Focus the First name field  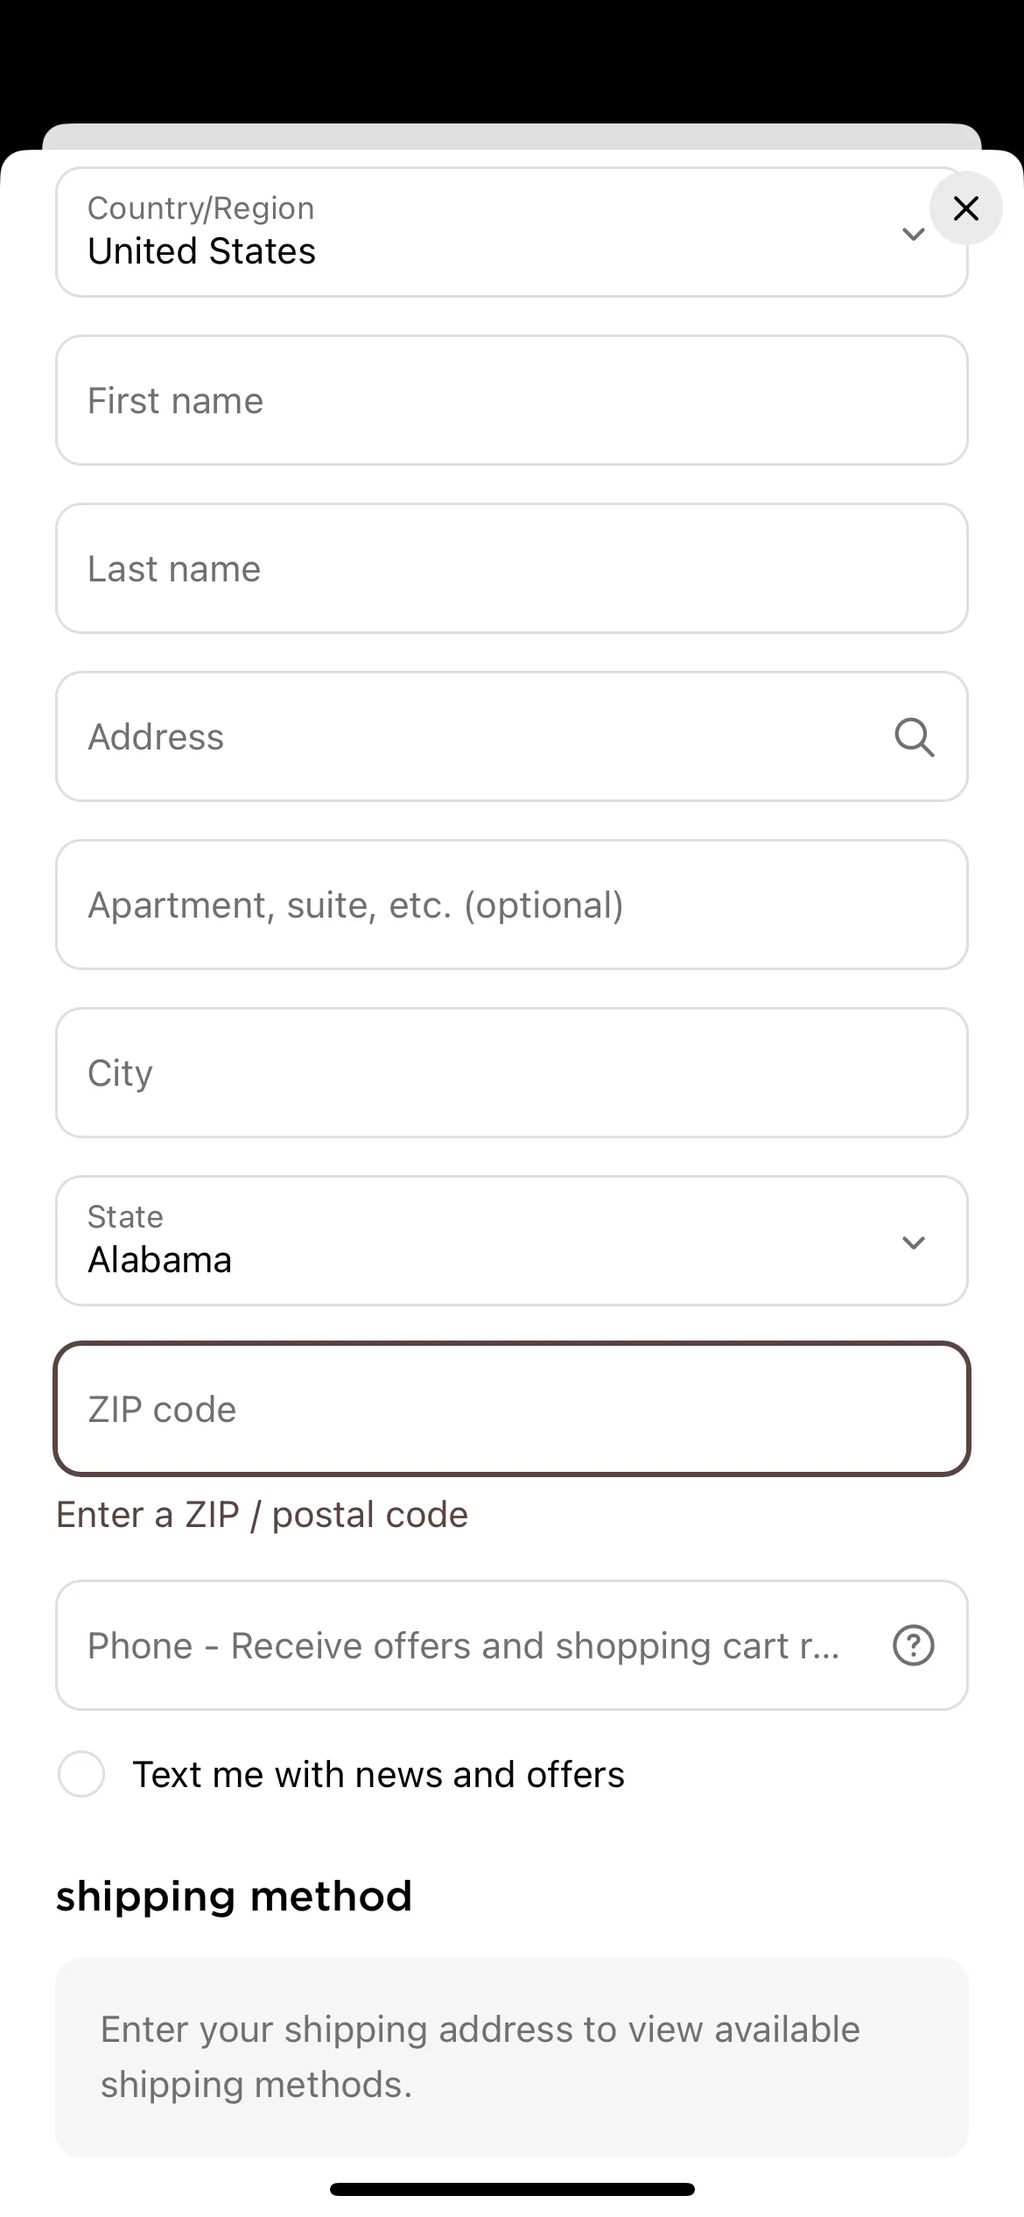pos(512,401)
